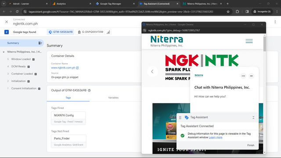Collapse the Niterra Philippines page events tree
281x158 pixels.
coord(4,52)
